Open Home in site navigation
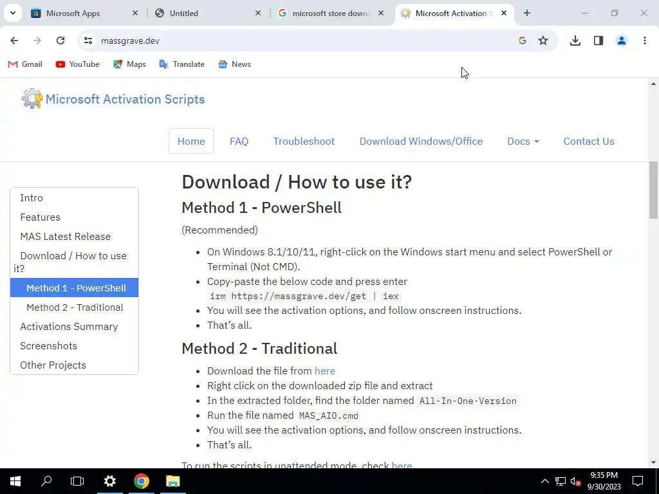This screenshot has width=659, height=494. coord(191,141)
